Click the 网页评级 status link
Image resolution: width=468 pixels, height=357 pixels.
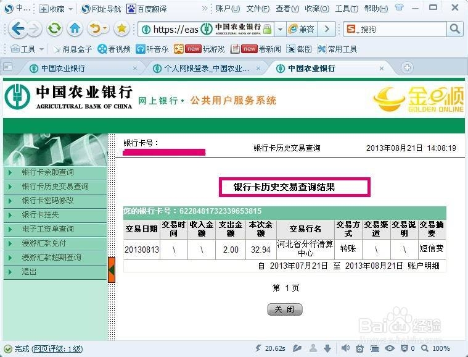57,348
